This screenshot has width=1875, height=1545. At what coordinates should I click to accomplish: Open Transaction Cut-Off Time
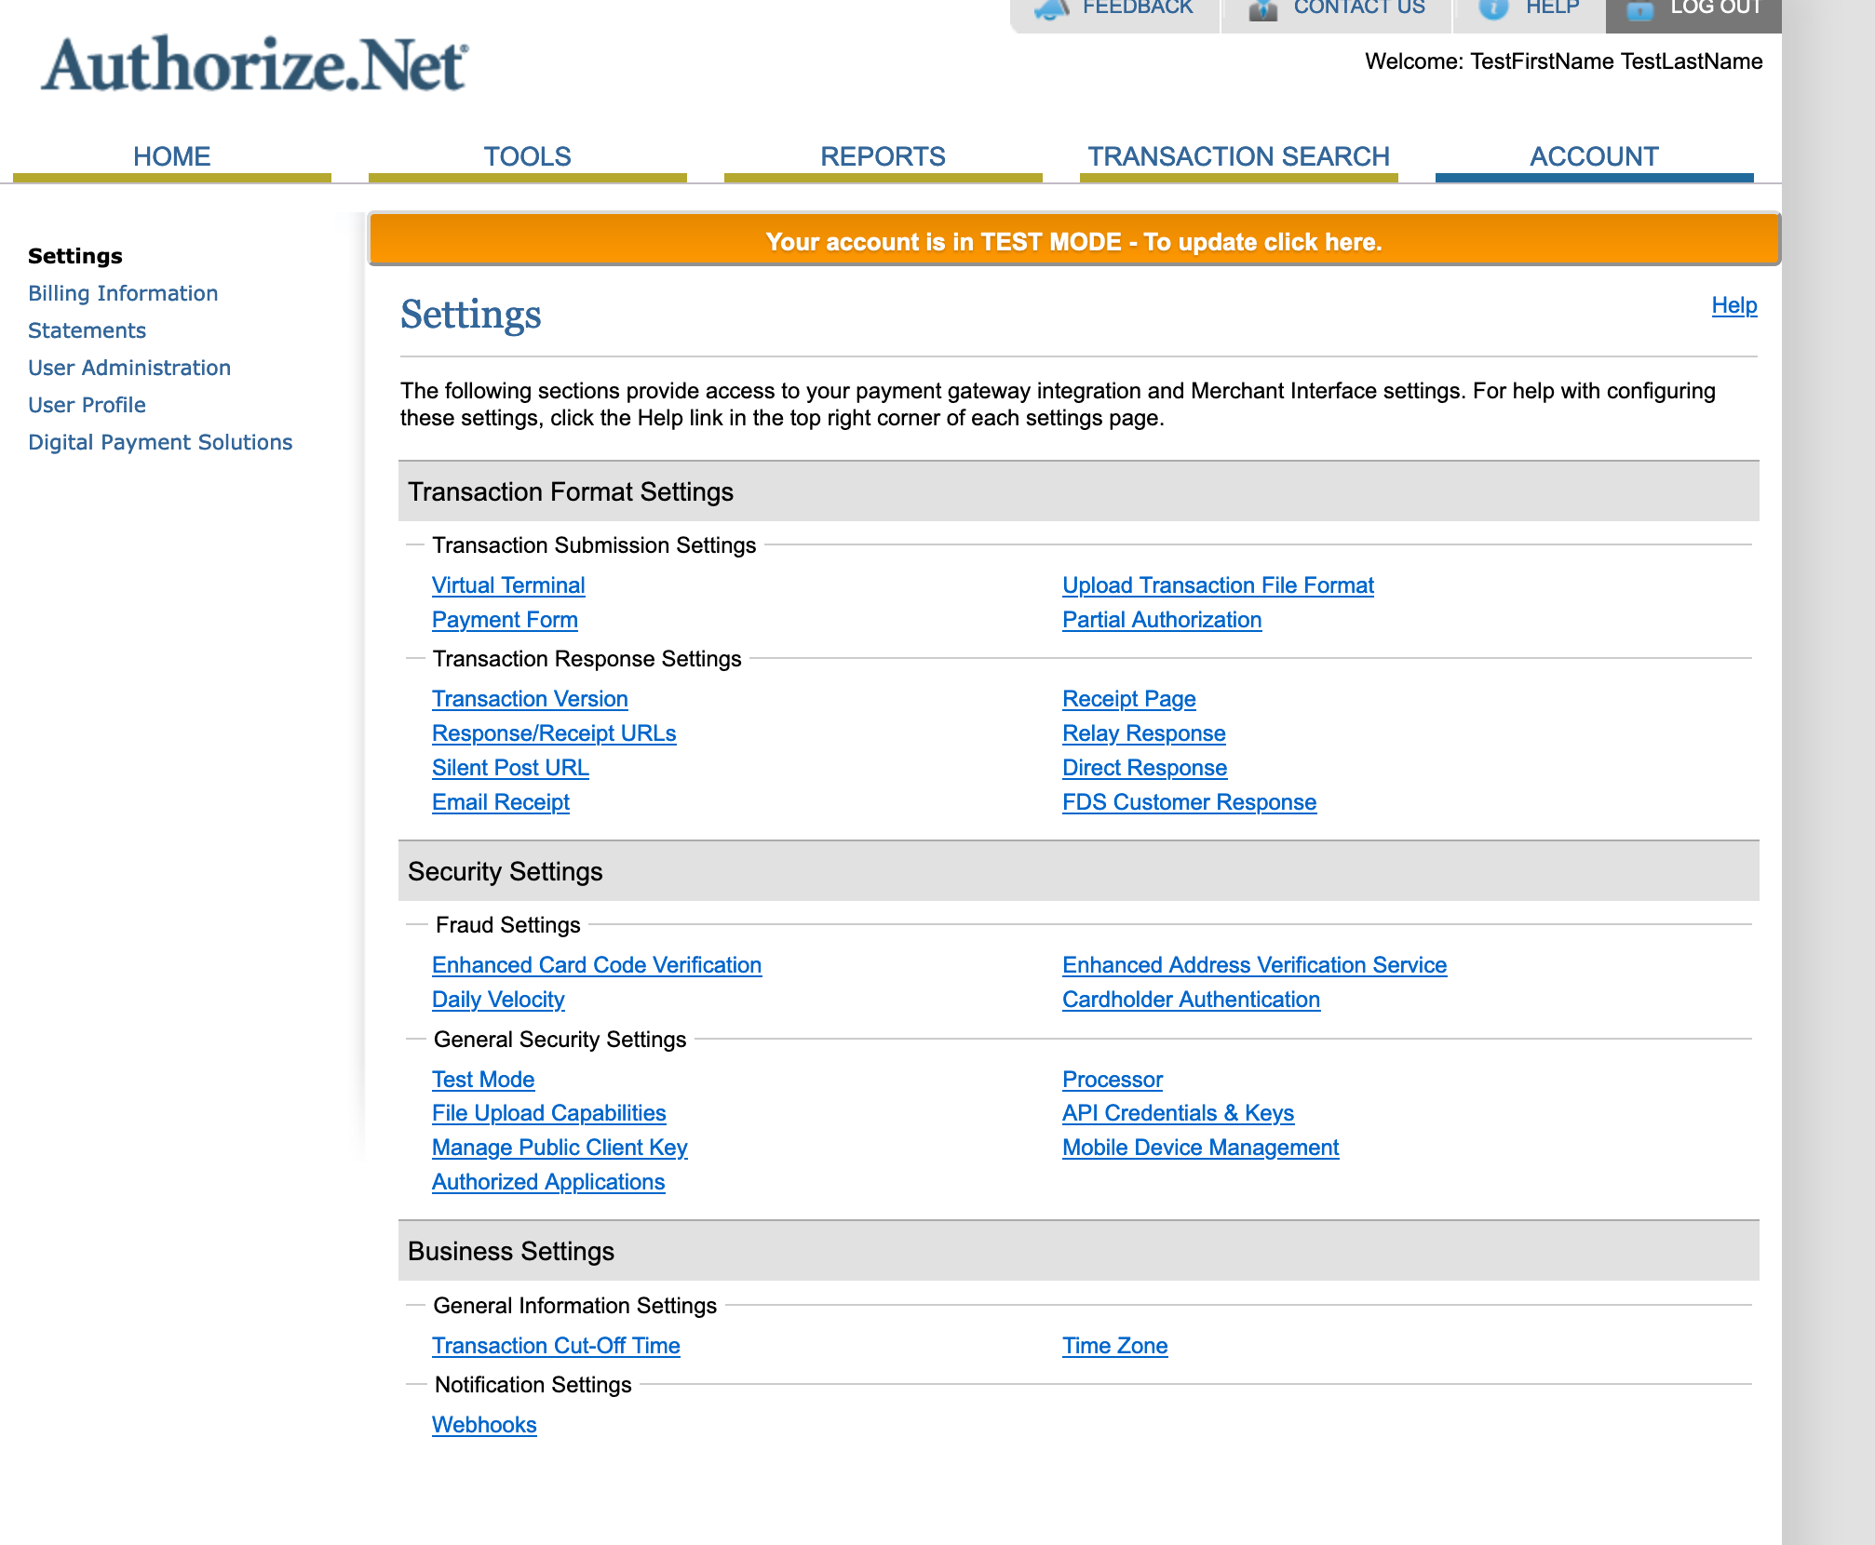coord(556,1346)
